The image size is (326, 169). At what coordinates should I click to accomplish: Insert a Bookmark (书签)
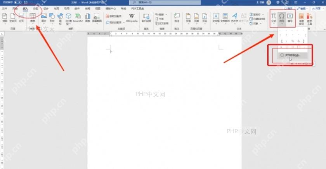coord(160,19)
